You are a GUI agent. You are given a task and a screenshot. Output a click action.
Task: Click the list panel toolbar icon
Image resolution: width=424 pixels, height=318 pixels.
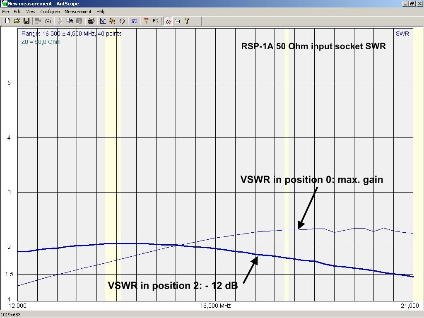click(x=177, y=21)
